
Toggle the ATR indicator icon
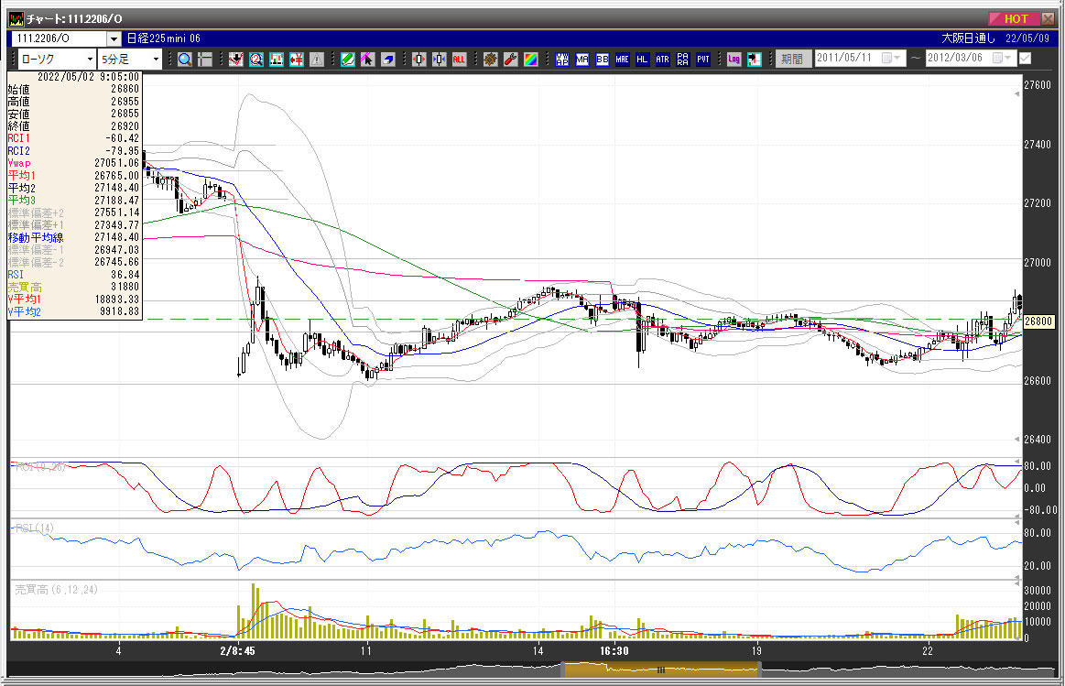[662, 60]
